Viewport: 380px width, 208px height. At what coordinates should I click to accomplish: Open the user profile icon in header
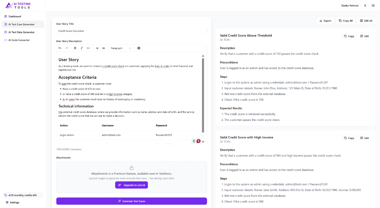[365, 6]
